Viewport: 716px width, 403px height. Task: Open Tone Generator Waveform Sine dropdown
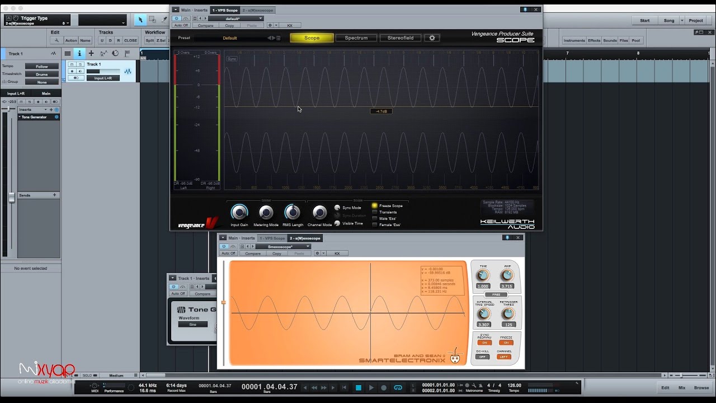pyautogui.click(x=193, y=324)
